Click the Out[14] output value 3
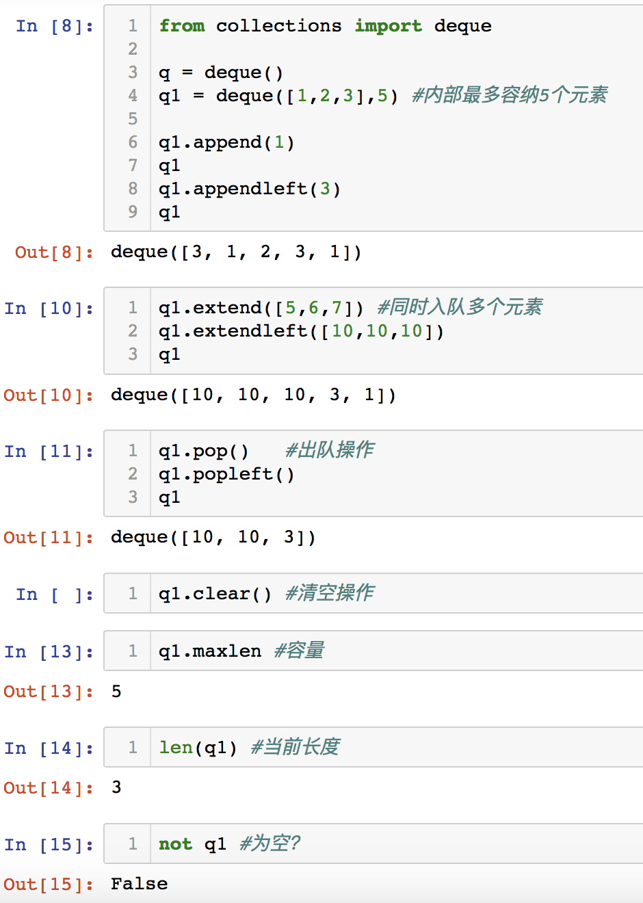 pyautogui.click(x=116, y=787)
